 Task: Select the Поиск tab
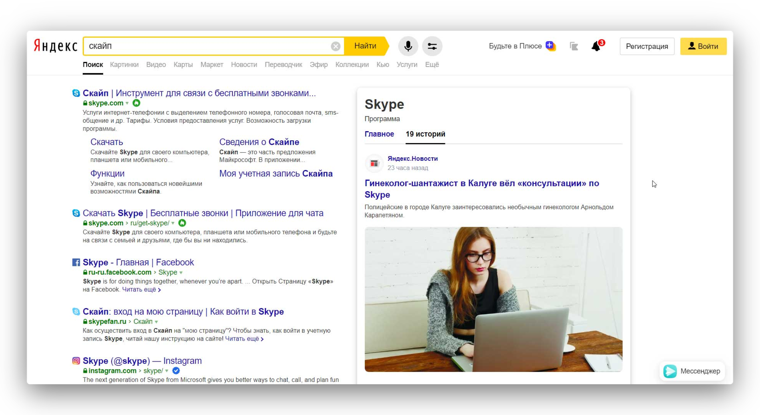[93, 64]
